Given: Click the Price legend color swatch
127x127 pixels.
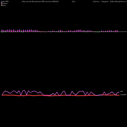Looking at the screenshot, I should [2, 5].
